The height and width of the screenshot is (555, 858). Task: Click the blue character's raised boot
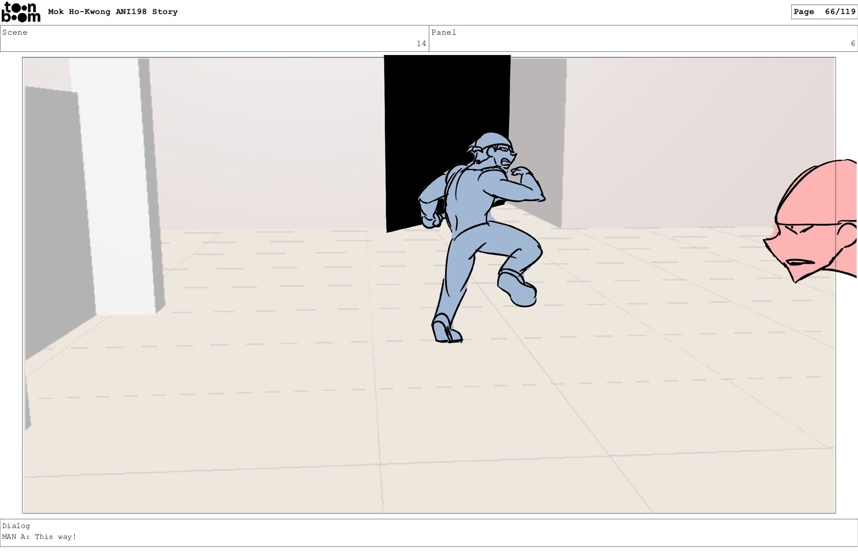tap(517, 290)
